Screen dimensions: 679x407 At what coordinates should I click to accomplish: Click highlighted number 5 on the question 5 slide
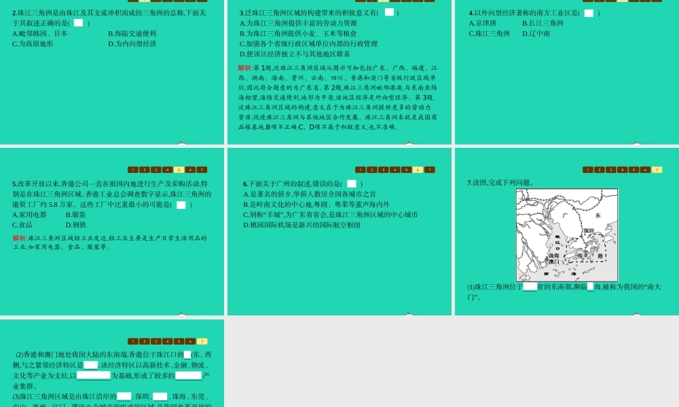(179, 170)
